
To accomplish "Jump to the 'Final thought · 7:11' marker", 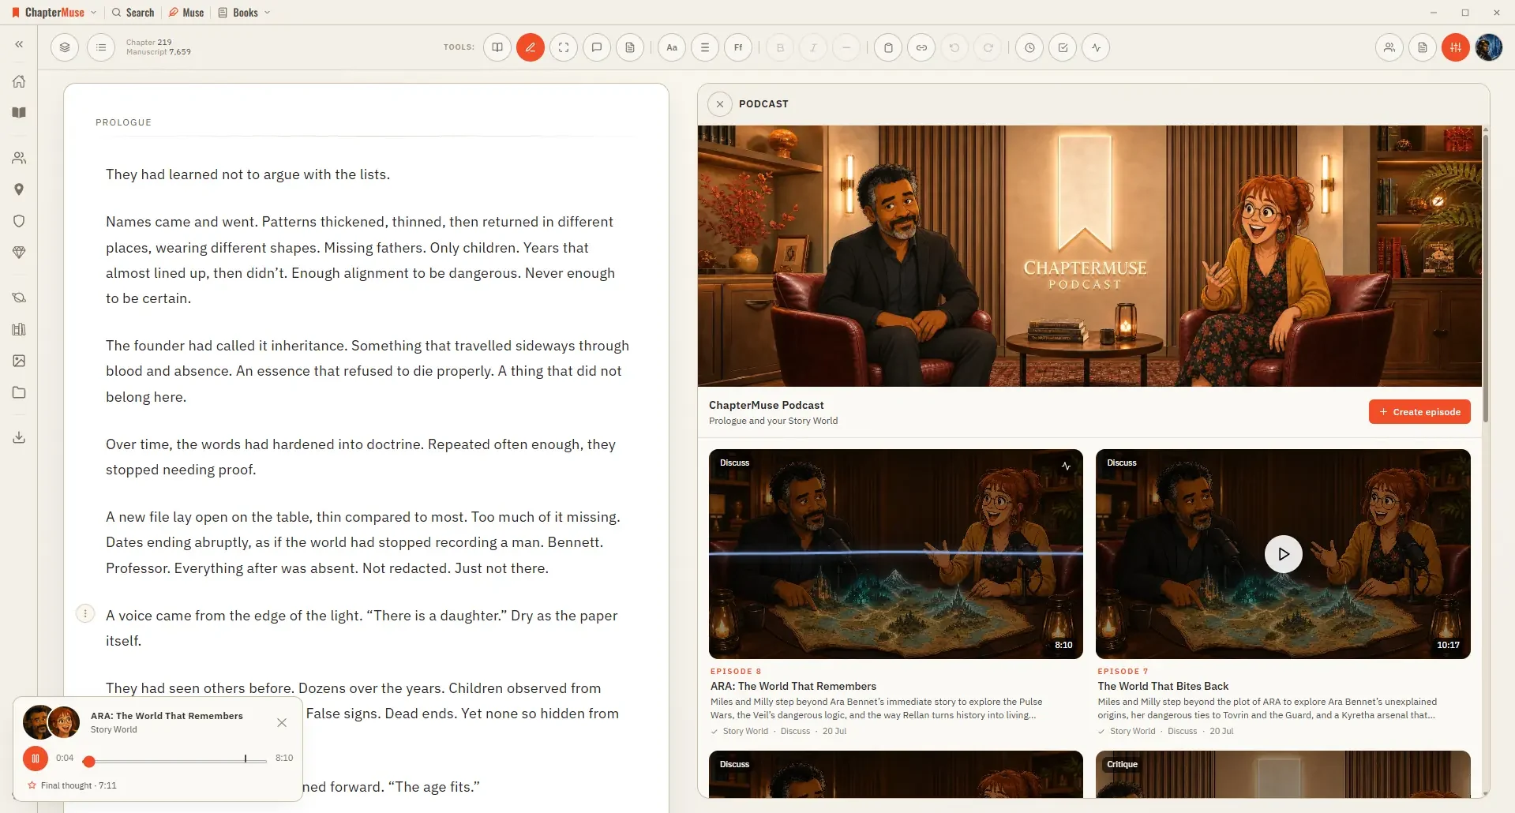I will 73,786.
